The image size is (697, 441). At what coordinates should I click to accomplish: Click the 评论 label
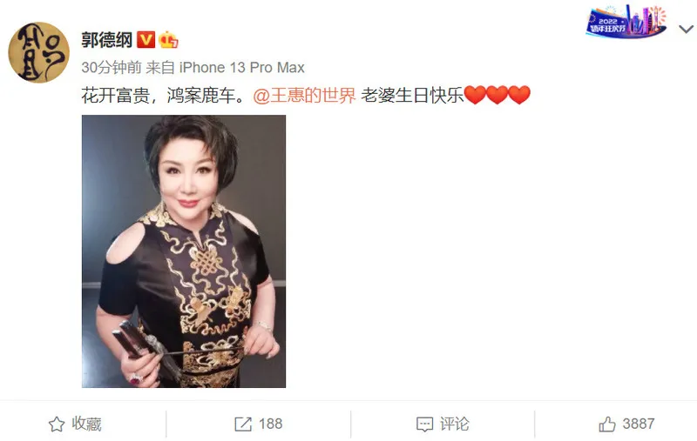click(455, 424)
